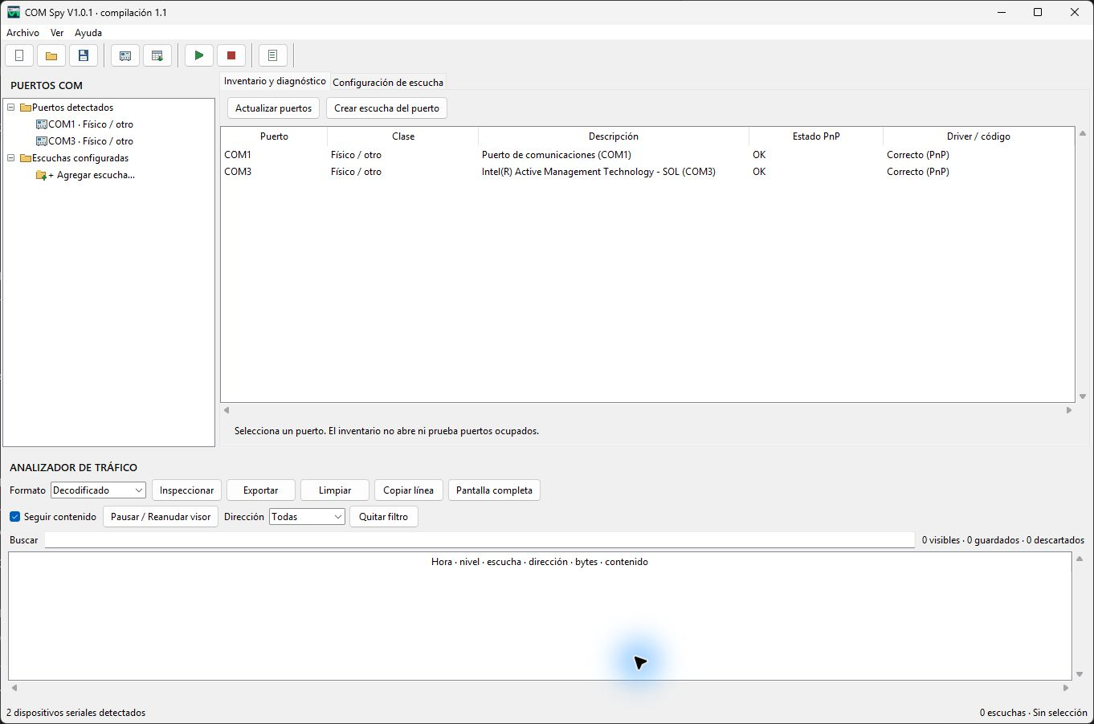Image resolution: width=1094 pixels, height=724 pixels.
Task: Switch to Configuración de escucha tab
Action: click(388, 83)
